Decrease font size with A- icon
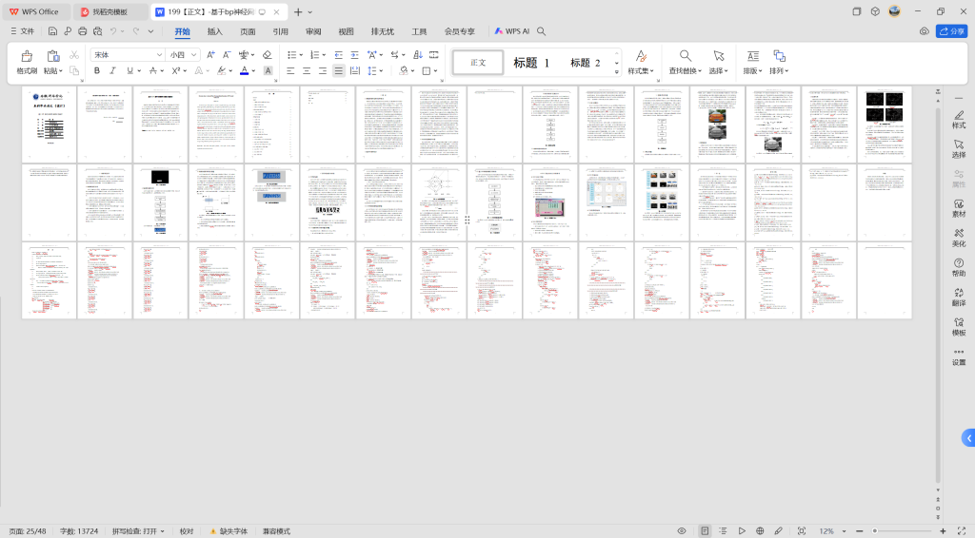Screen dimensions: 975x538 [227, 55]
